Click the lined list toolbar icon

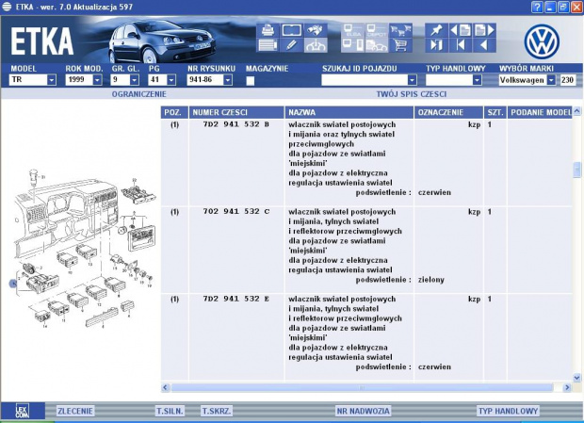pyautogui.click(x=268, y=45)
